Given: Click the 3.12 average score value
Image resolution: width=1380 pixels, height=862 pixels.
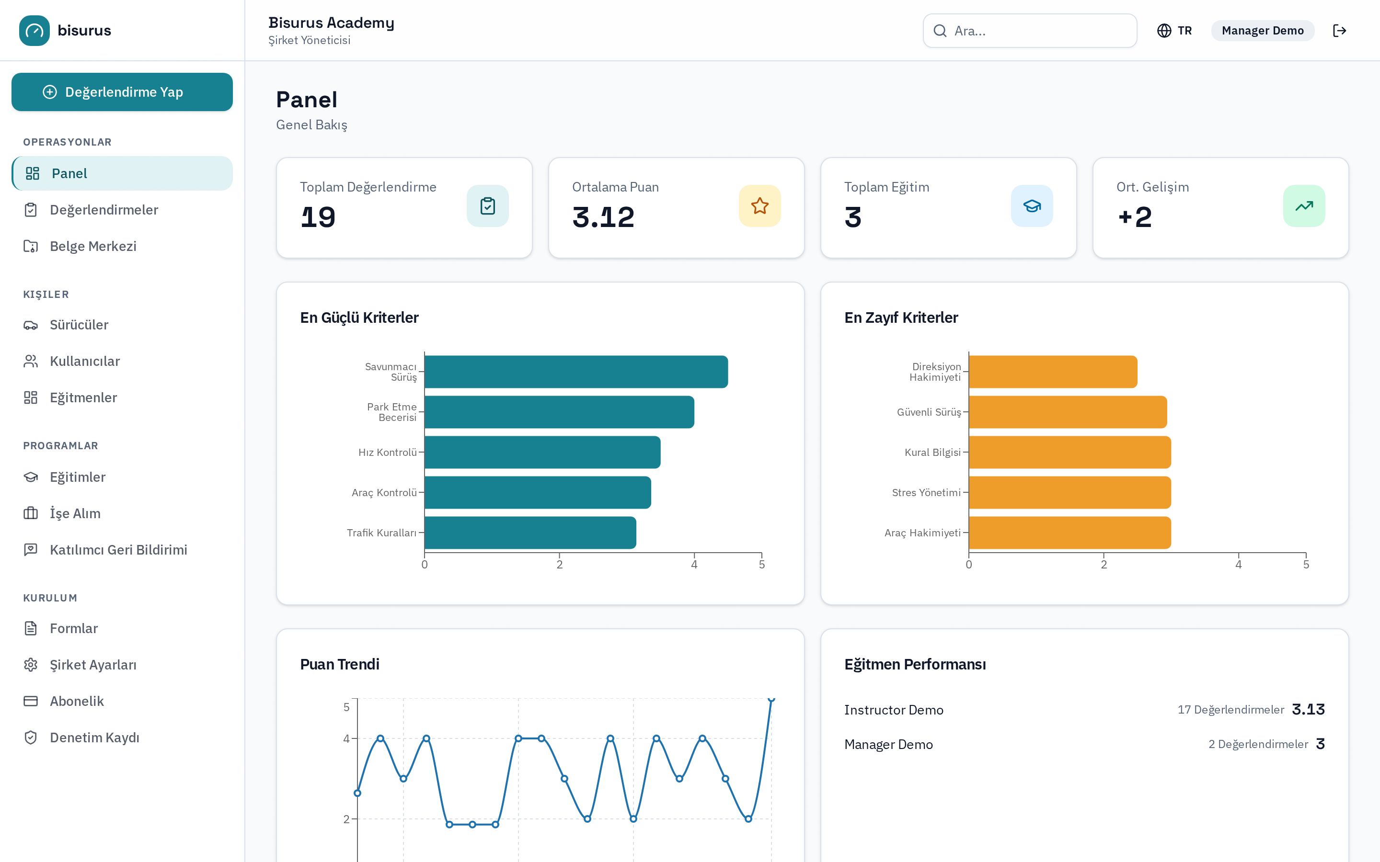Looking at the screenshot, I should 603,217.
